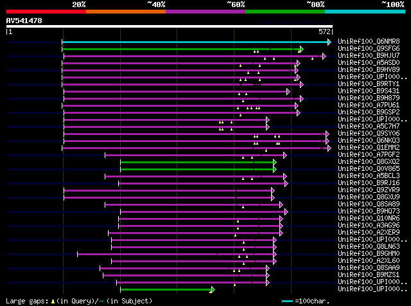
Task: Click the purple ~60% legend segment
Action: click(x=205, y=12)
